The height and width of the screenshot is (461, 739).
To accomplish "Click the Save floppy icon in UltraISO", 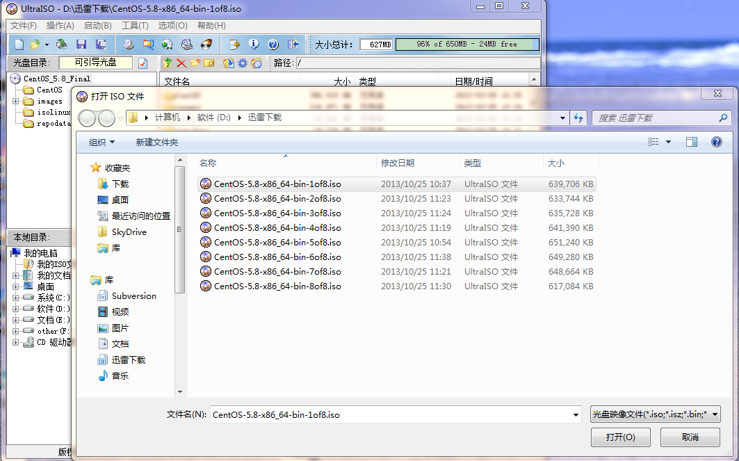I will click(x=81, y=45).
